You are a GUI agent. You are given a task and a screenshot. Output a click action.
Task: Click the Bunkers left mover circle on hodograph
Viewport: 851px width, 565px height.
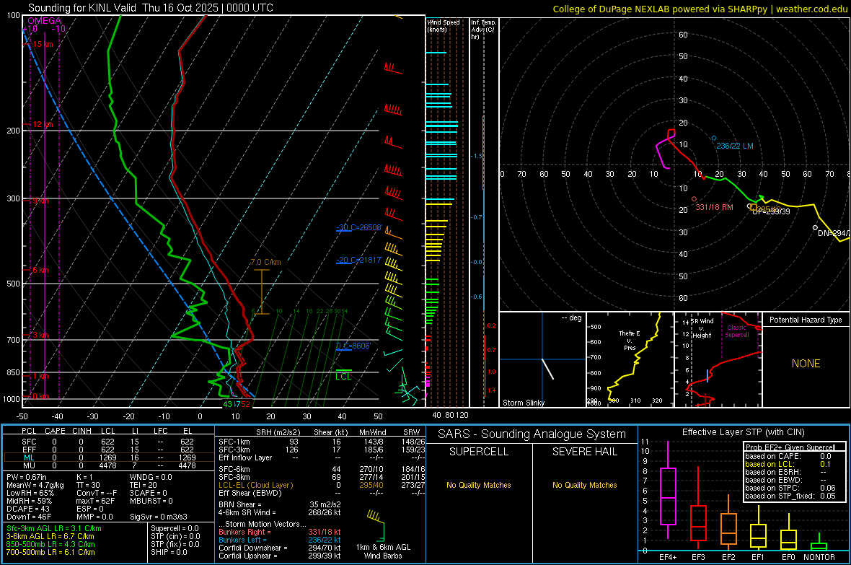(x=714, y=138)
